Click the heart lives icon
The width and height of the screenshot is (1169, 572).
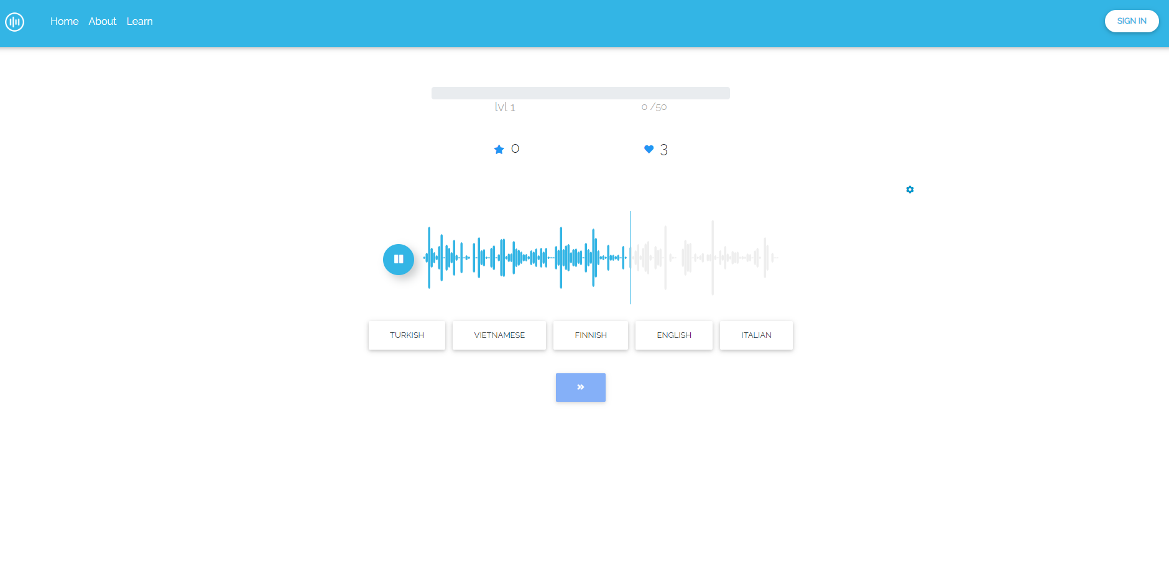coord(649,148)
